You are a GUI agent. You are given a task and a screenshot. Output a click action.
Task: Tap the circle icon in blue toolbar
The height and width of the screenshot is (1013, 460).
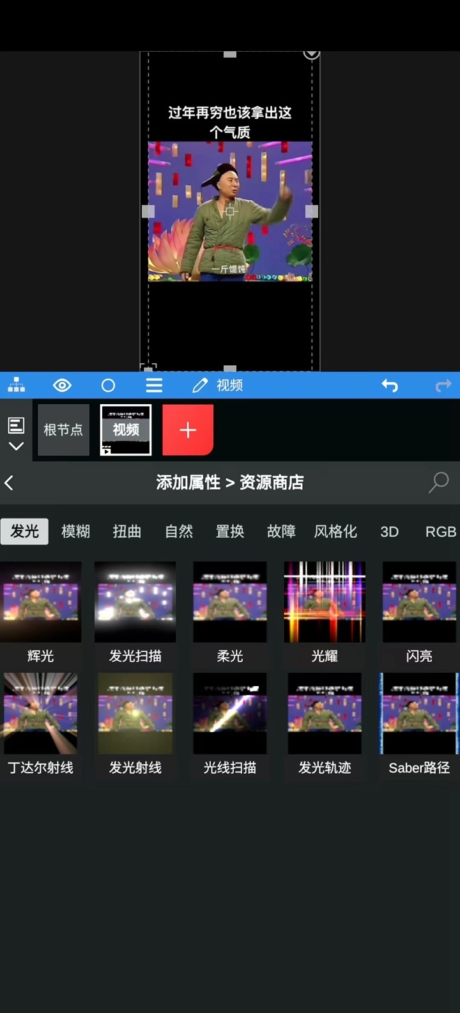pyautogui.click(x=108, y=385)
